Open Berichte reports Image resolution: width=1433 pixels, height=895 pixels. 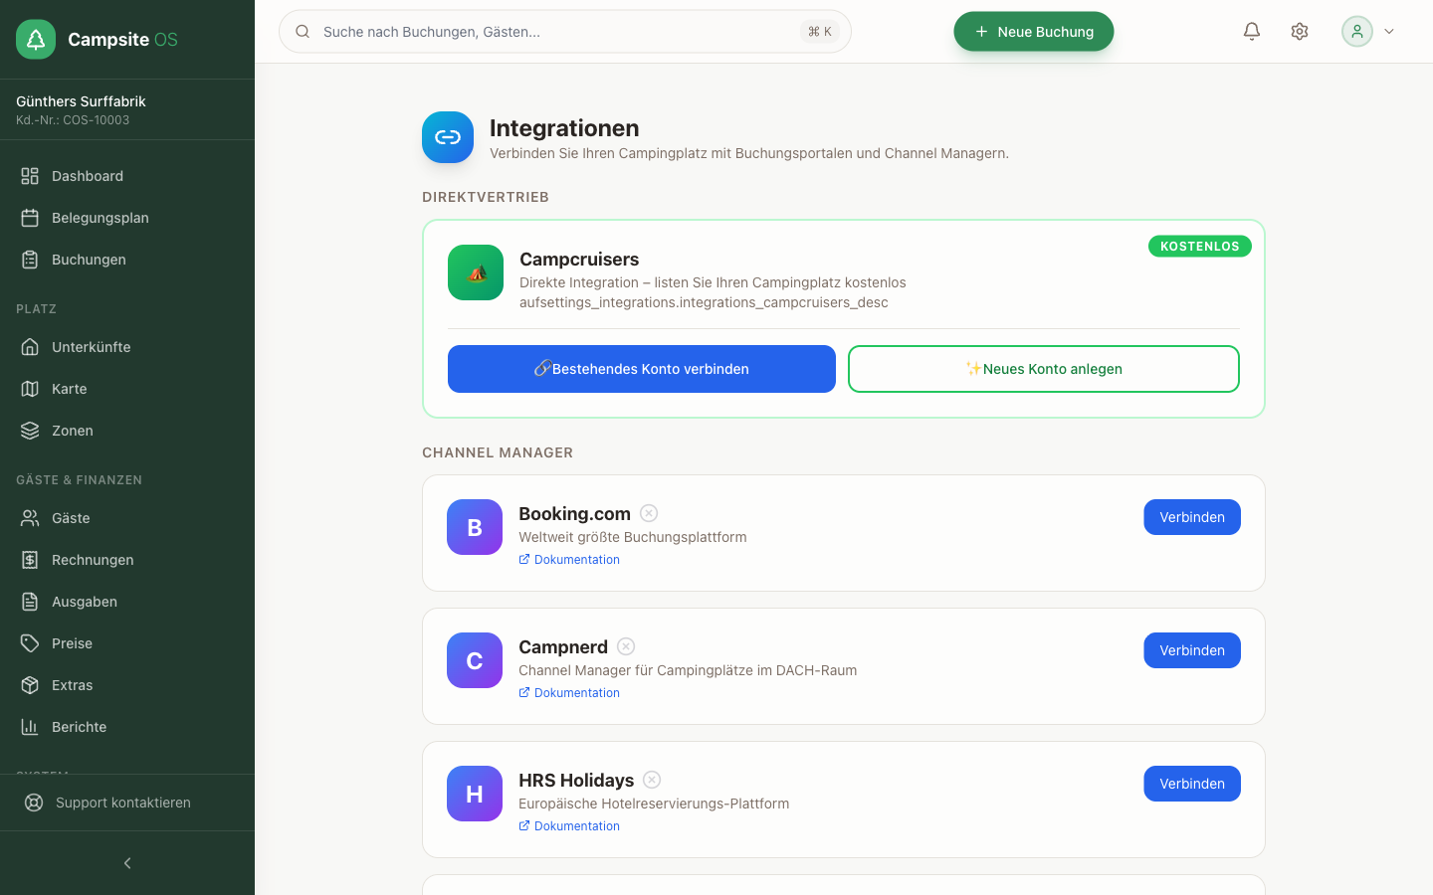[x=127, y=727]
